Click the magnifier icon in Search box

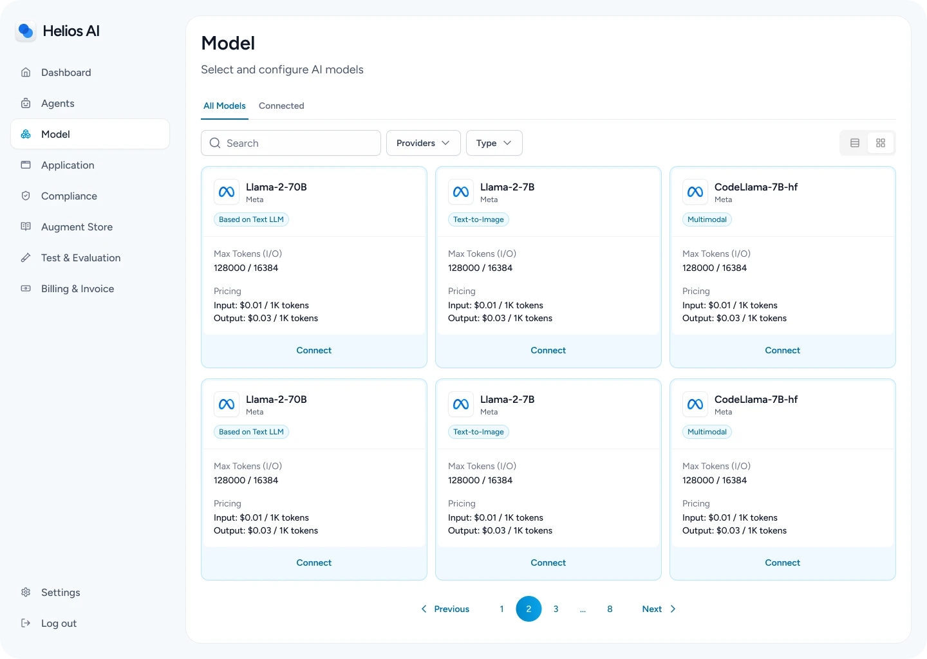tap(215, 143)
